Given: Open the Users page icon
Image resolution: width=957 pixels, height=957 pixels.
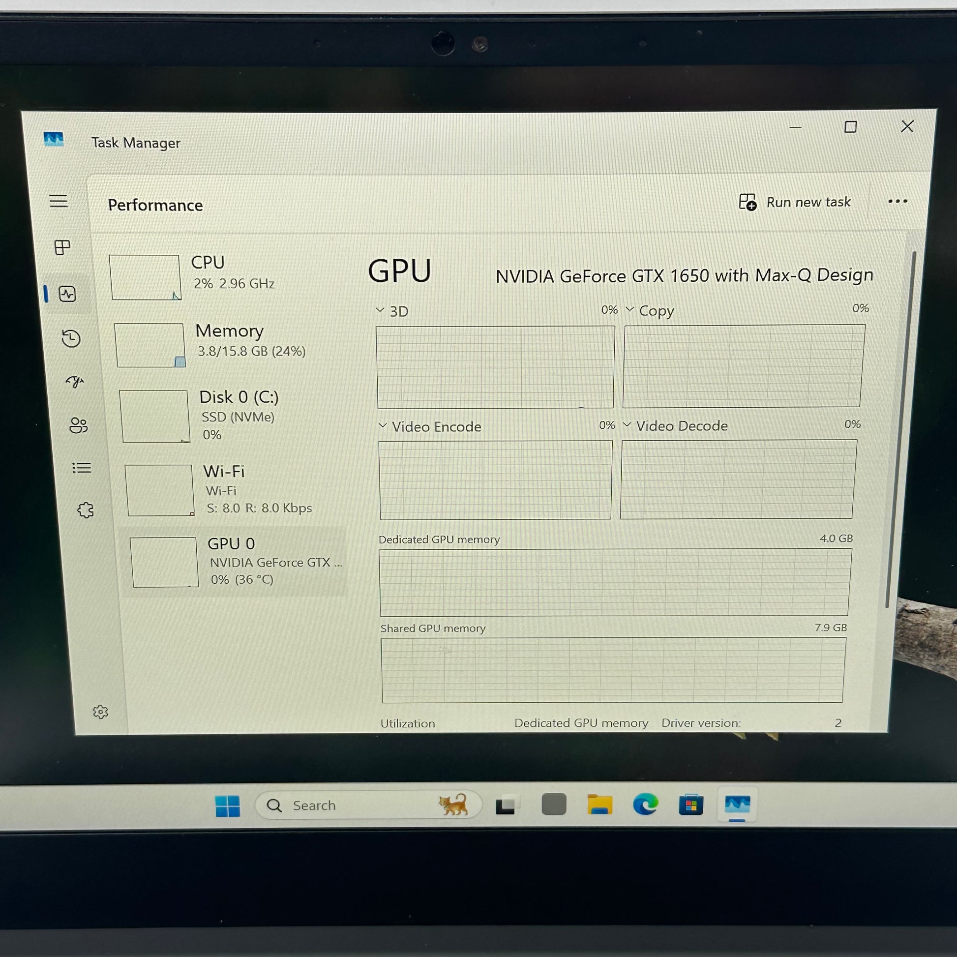Looking at the screenshot, I should (78, 425).
